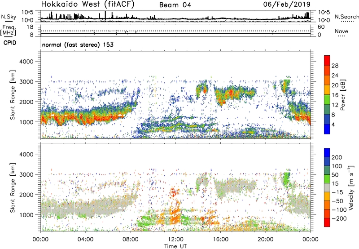Click the '3000' label on velocity panel axis
The width and height of the screenshot is (359, 249).
click(26, 174)
